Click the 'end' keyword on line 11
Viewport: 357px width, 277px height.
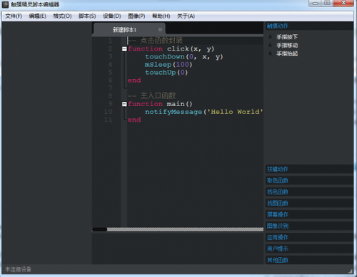(x=134, y=120)
